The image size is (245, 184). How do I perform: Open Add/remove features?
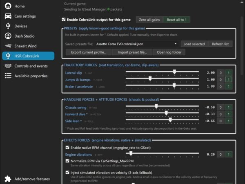pyautogui.click(x=32, y=179)
